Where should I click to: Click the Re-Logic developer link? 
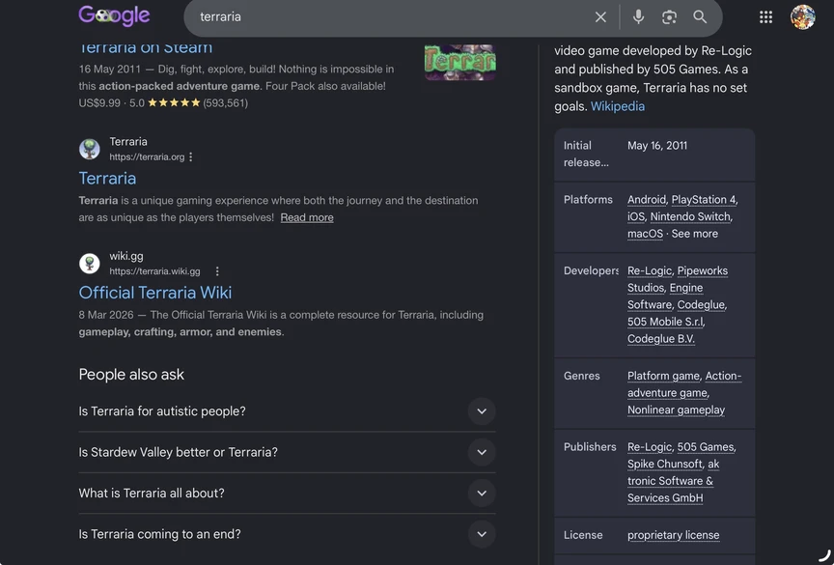(x=650, y=270)
